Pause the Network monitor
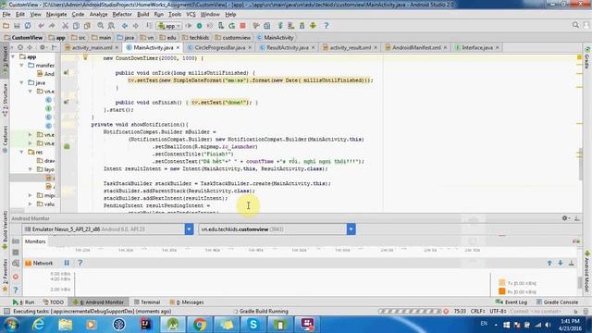The height and width of the screenshot is (333, 592). point(67,263)
